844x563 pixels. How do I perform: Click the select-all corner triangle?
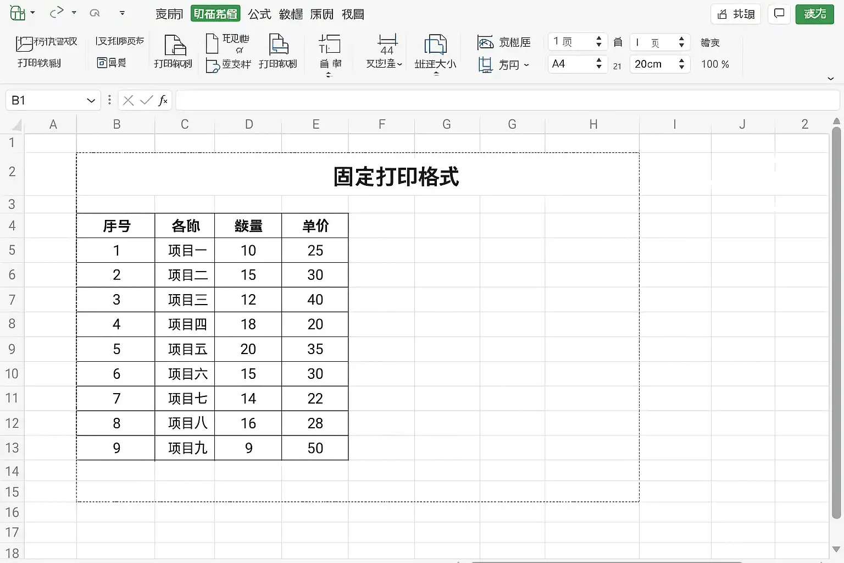point(16,125)
